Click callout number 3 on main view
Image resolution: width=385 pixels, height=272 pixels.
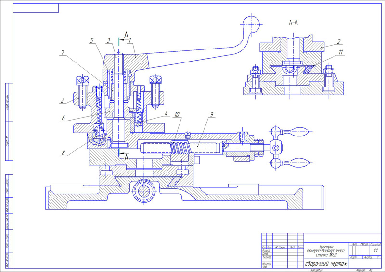coord(108,40)
